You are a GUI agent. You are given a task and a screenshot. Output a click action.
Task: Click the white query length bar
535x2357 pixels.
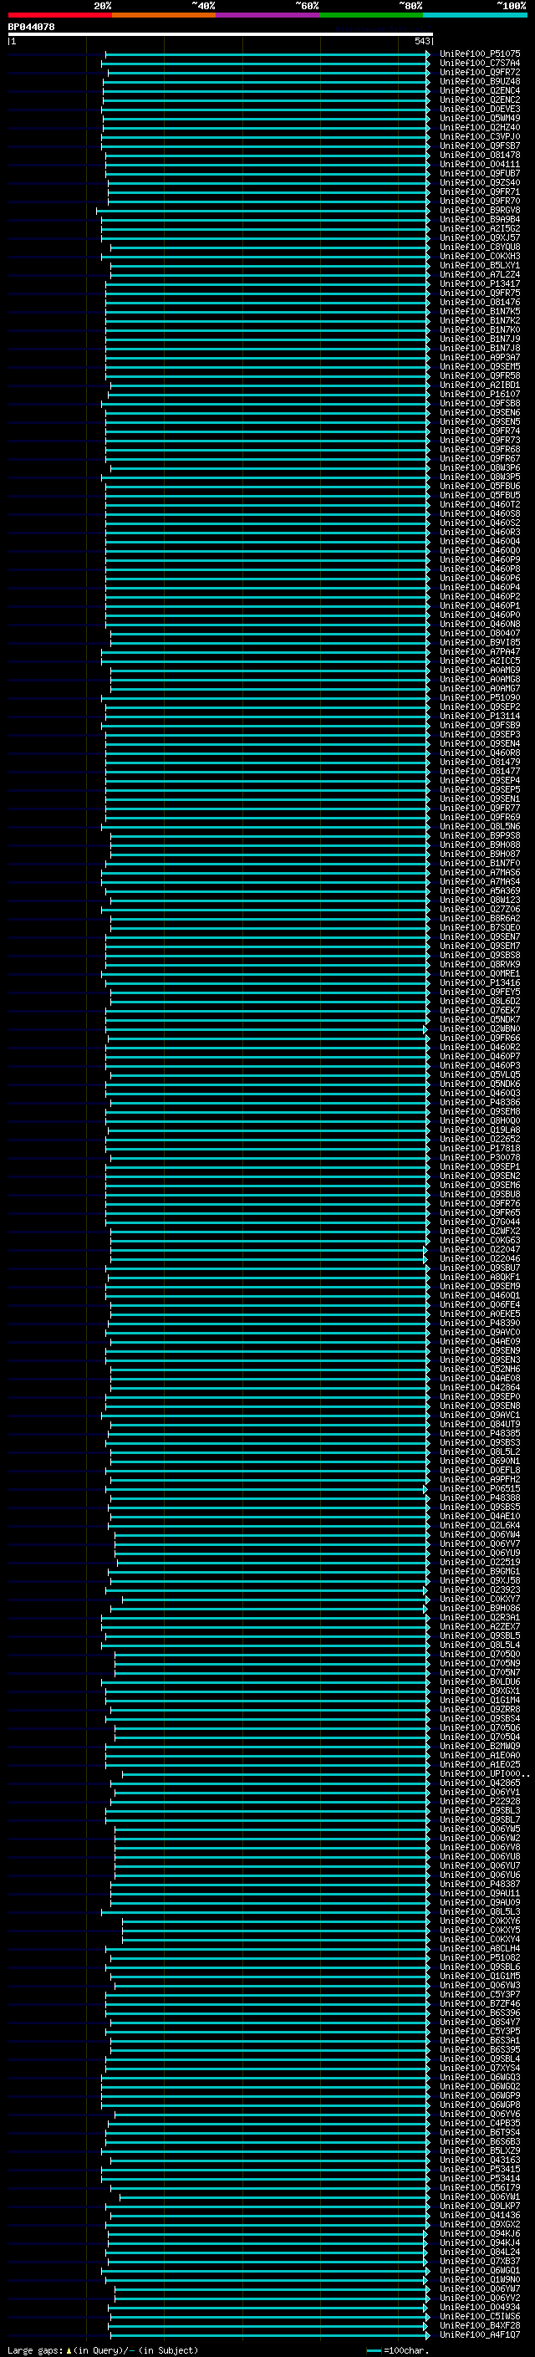[x=221, y=33]
